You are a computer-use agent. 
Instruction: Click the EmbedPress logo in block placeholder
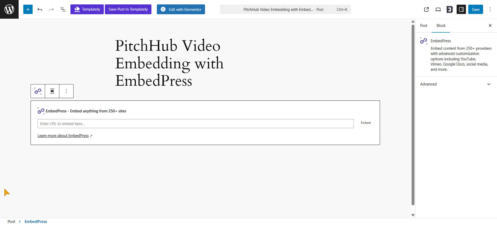pos(41,111)
